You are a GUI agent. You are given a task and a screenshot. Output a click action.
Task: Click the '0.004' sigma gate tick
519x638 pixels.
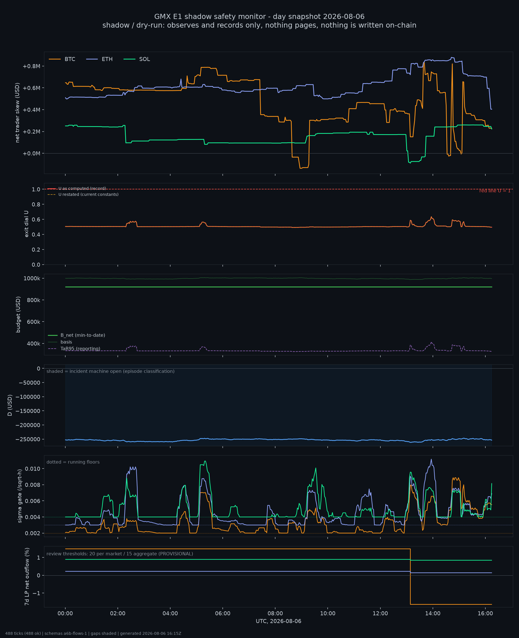33,517
